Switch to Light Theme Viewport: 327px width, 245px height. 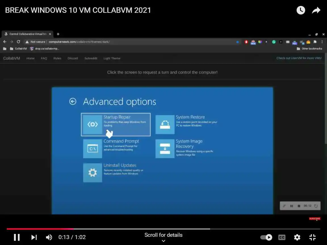coord(112,58)
